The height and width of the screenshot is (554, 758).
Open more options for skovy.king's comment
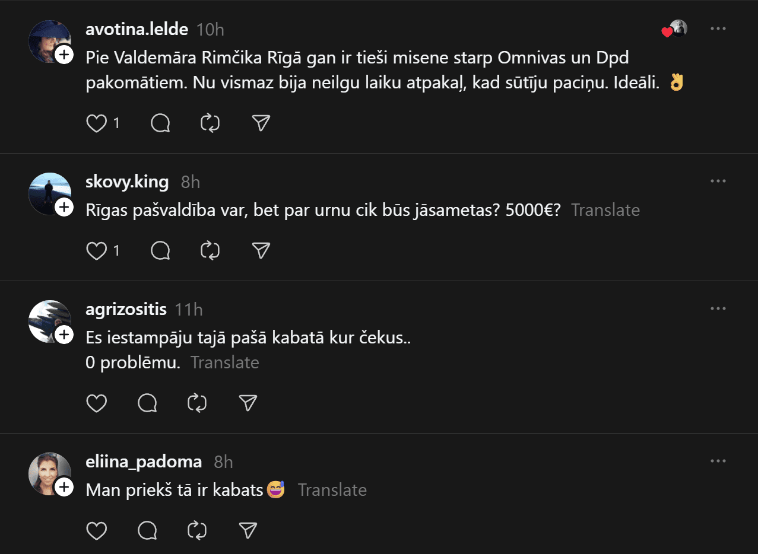pos(718,181)
